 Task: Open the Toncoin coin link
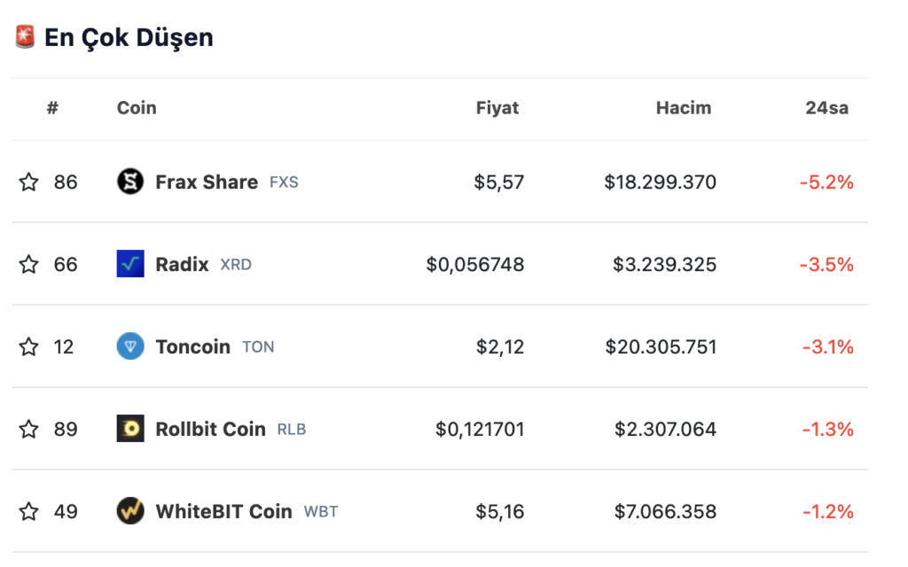point(192,346)
